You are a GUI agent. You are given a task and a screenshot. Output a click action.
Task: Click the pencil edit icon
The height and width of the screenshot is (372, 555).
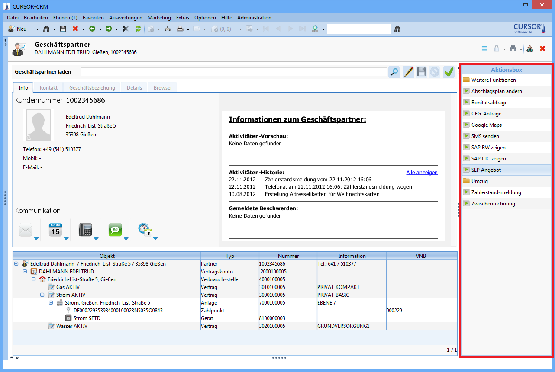click(x=408, y=72)
